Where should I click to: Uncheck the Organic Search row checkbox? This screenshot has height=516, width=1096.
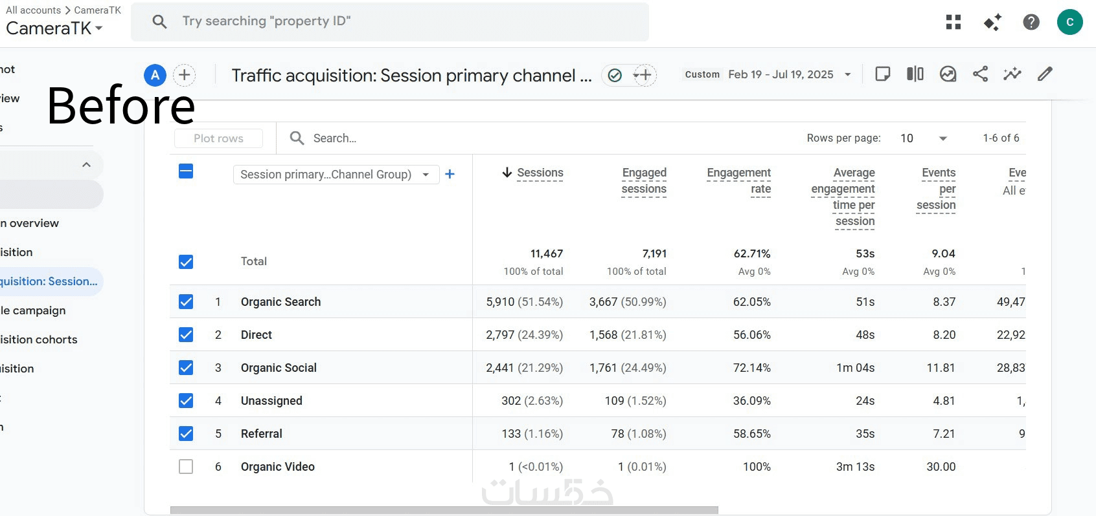(186, 301)
